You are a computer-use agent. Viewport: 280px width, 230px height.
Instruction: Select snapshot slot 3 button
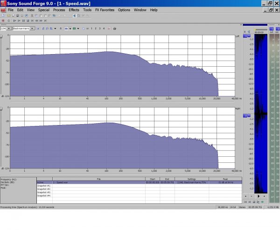coord(100,28)
